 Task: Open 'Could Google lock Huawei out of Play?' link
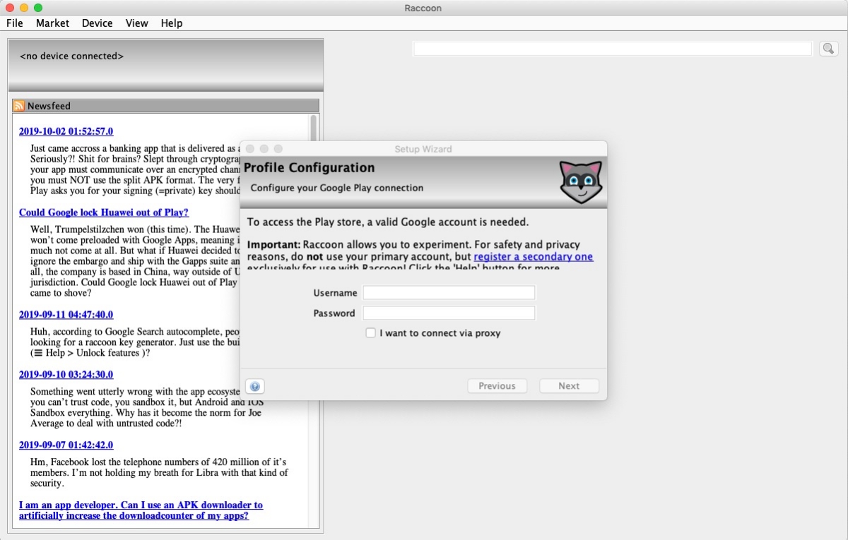pos(104,212)
